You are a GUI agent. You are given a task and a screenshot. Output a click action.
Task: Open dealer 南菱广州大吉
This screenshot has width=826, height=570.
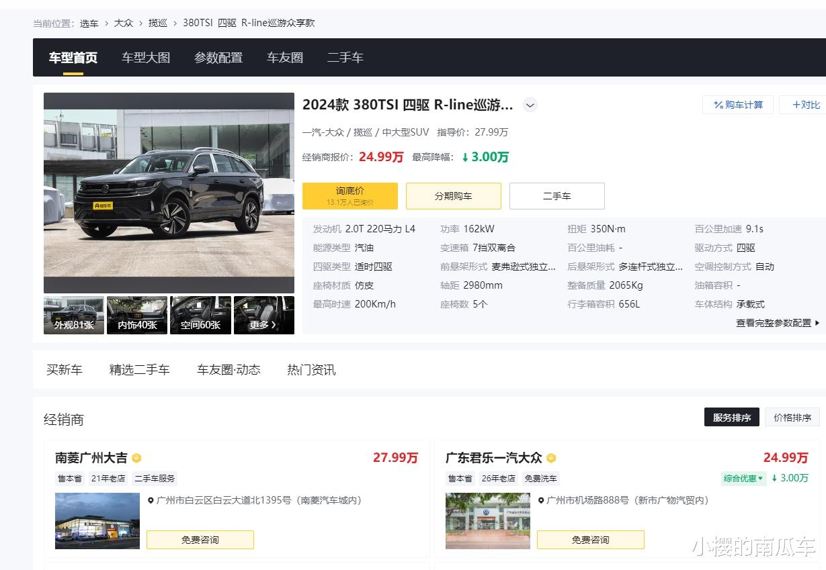(x=91, y=458)
